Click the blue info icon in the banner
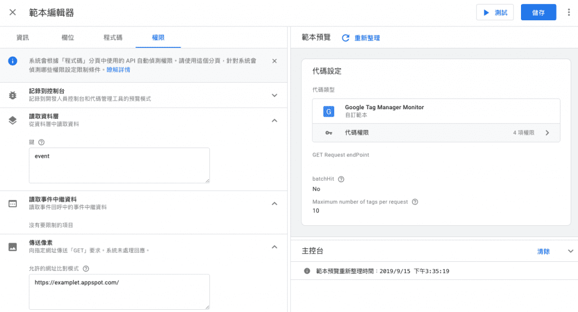Screen dimensions: 578x312 point(12,61)
